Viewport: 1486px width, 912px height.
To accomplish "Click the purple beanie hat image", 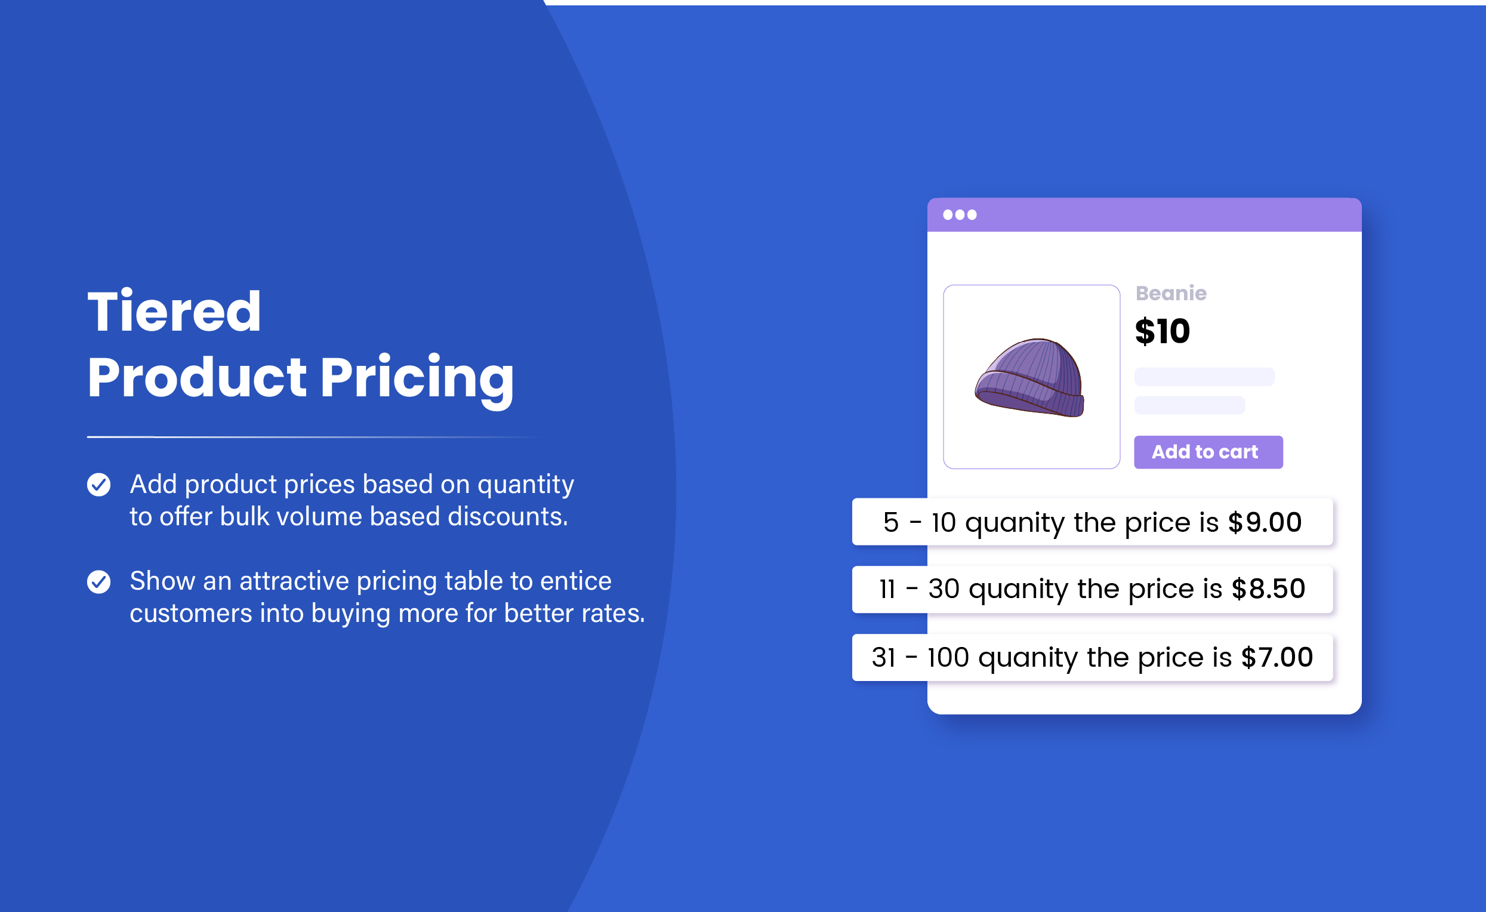I will [1030, 378].
